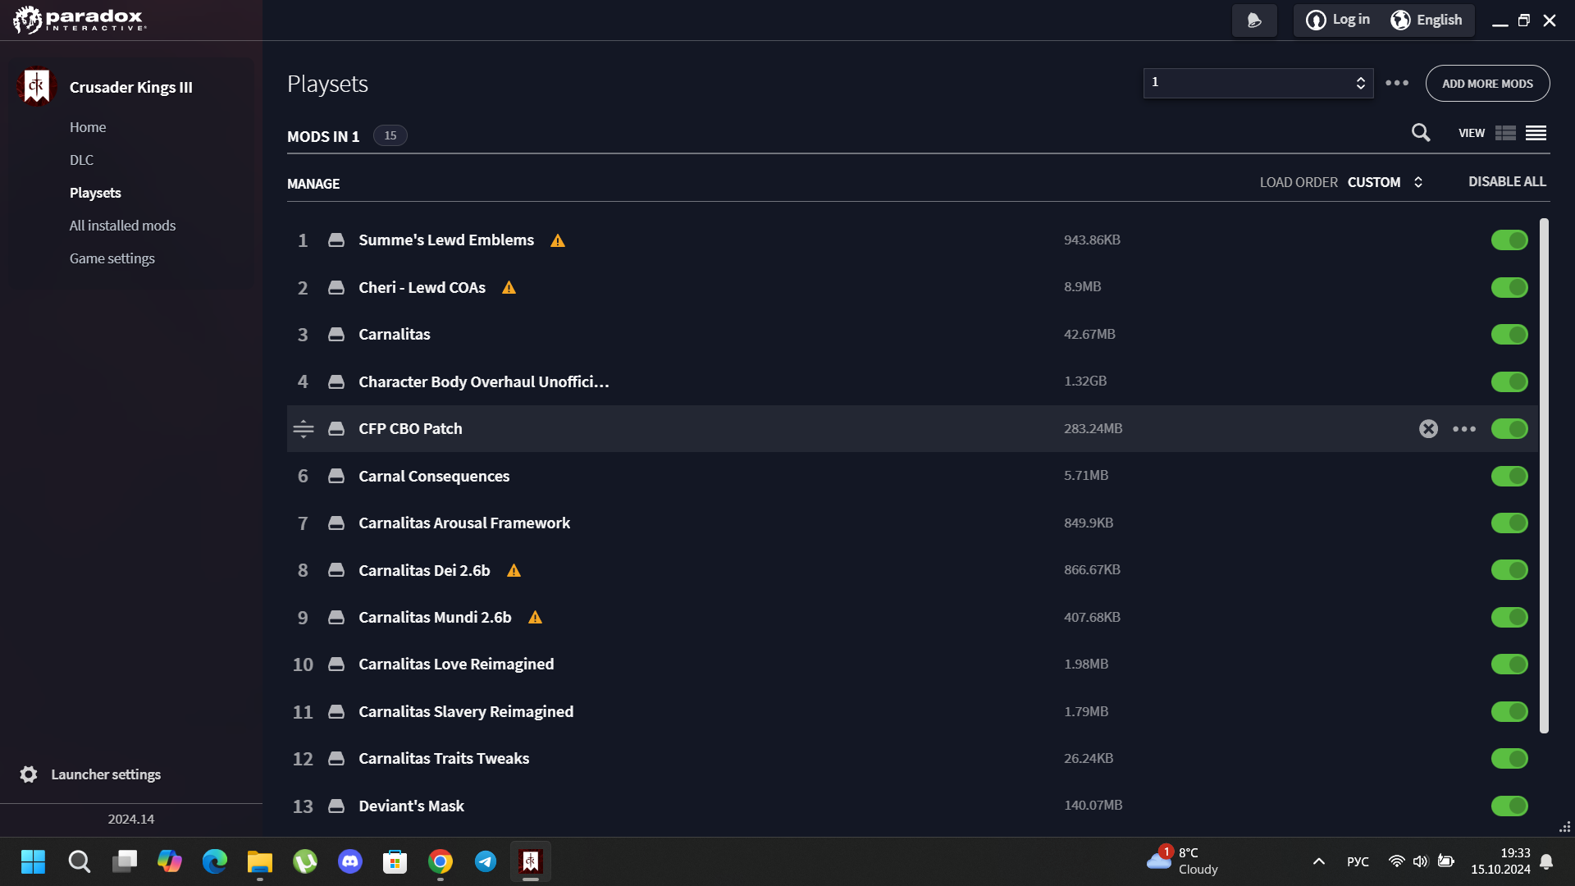Select Playsets in the sidebar
The width and height of the screenshot is (1575, 886).
click(x=95, y=193)
